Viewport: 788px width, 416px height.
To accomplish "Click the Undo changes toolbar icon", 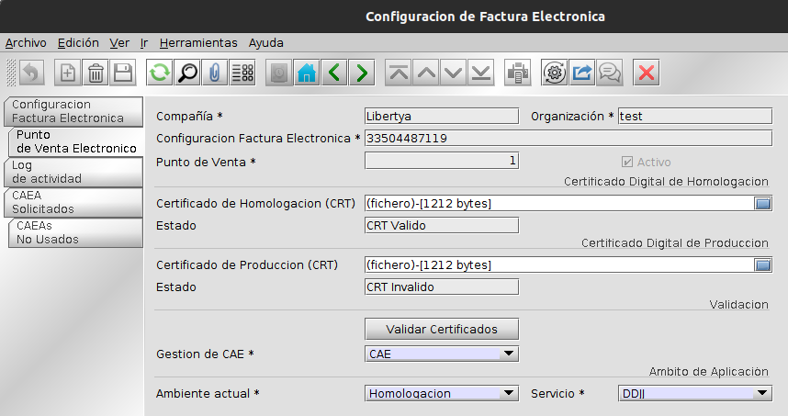I will [x=31, y=73].
